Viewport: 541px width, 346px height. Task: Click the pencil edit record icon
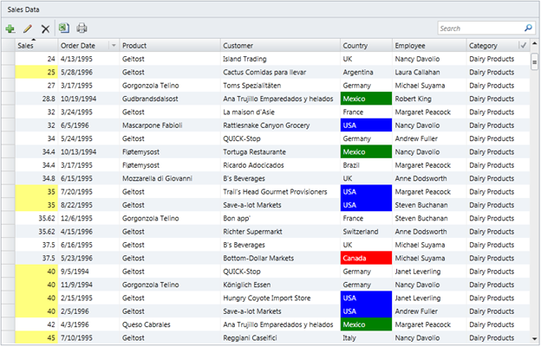click(28, 29)
